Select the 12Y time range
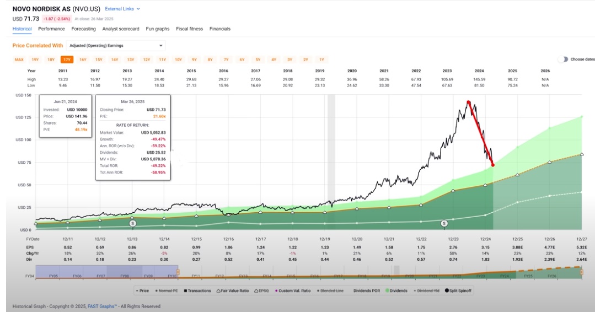Image resolution: width=595 pixels, height=312 pixels. click(x=147, y=60)
